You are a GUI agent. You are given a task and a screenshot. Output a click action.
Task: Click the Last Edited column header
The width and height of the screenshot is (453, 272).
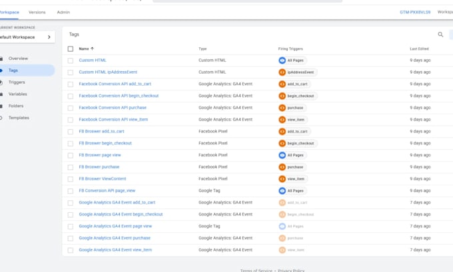(419, 49)
